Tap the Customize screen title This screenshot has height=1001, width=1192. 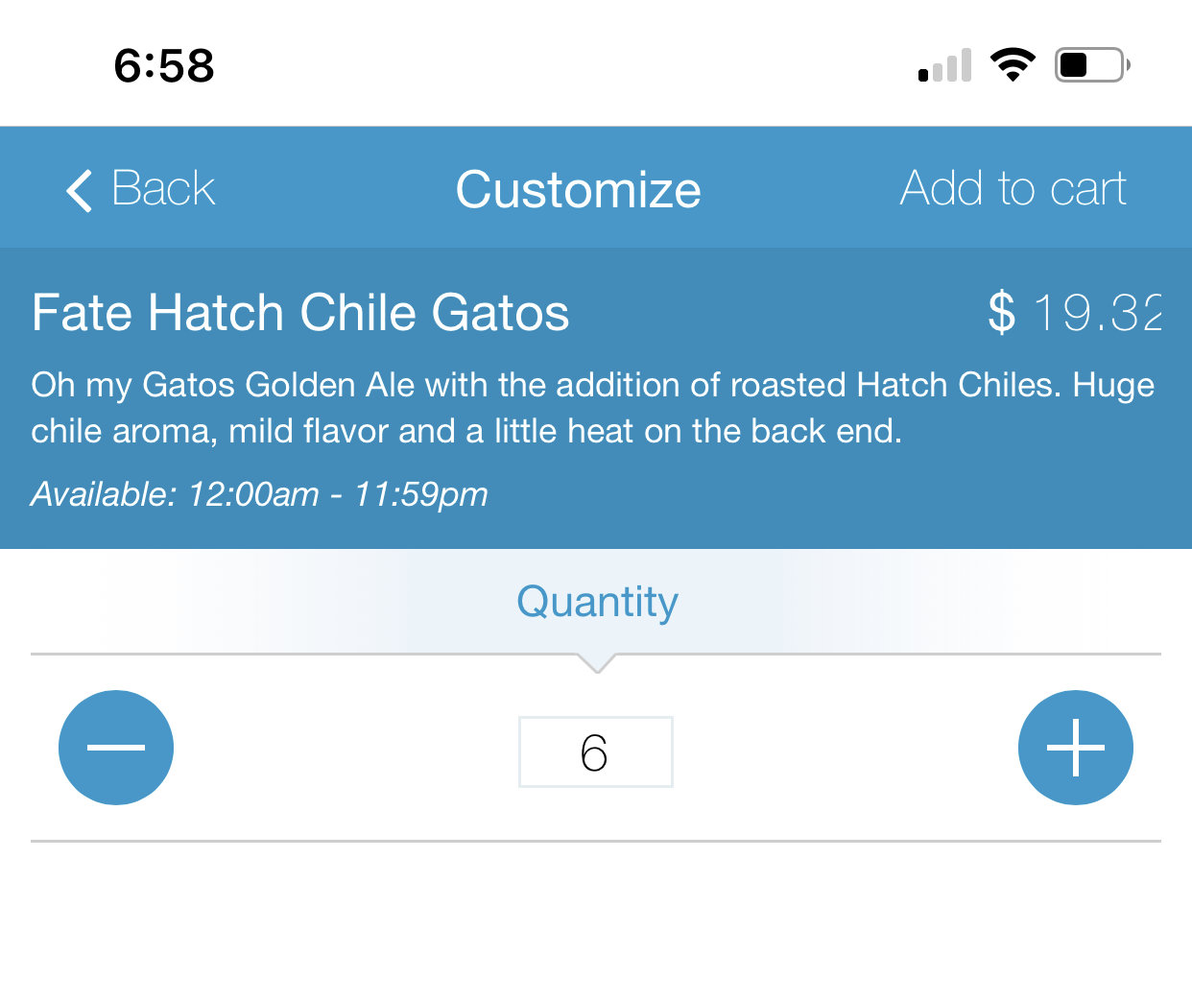point(578,189)
